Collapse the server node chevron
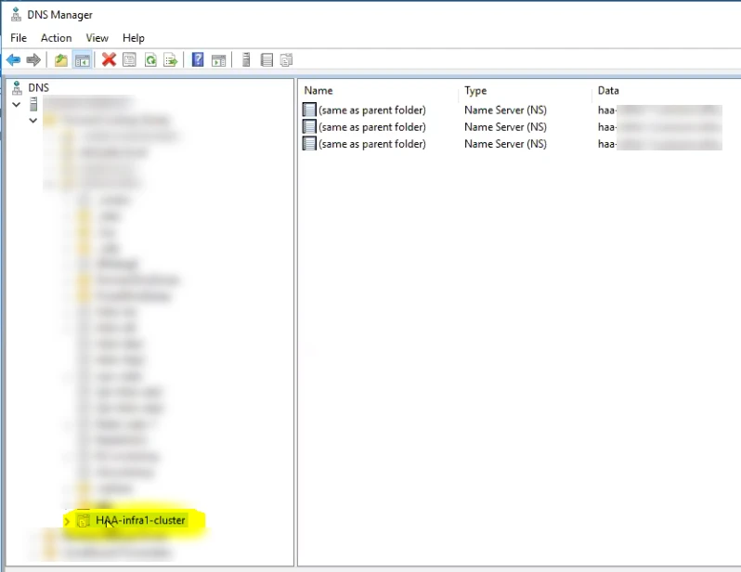 pyautogui.click(x=17, y=105)
